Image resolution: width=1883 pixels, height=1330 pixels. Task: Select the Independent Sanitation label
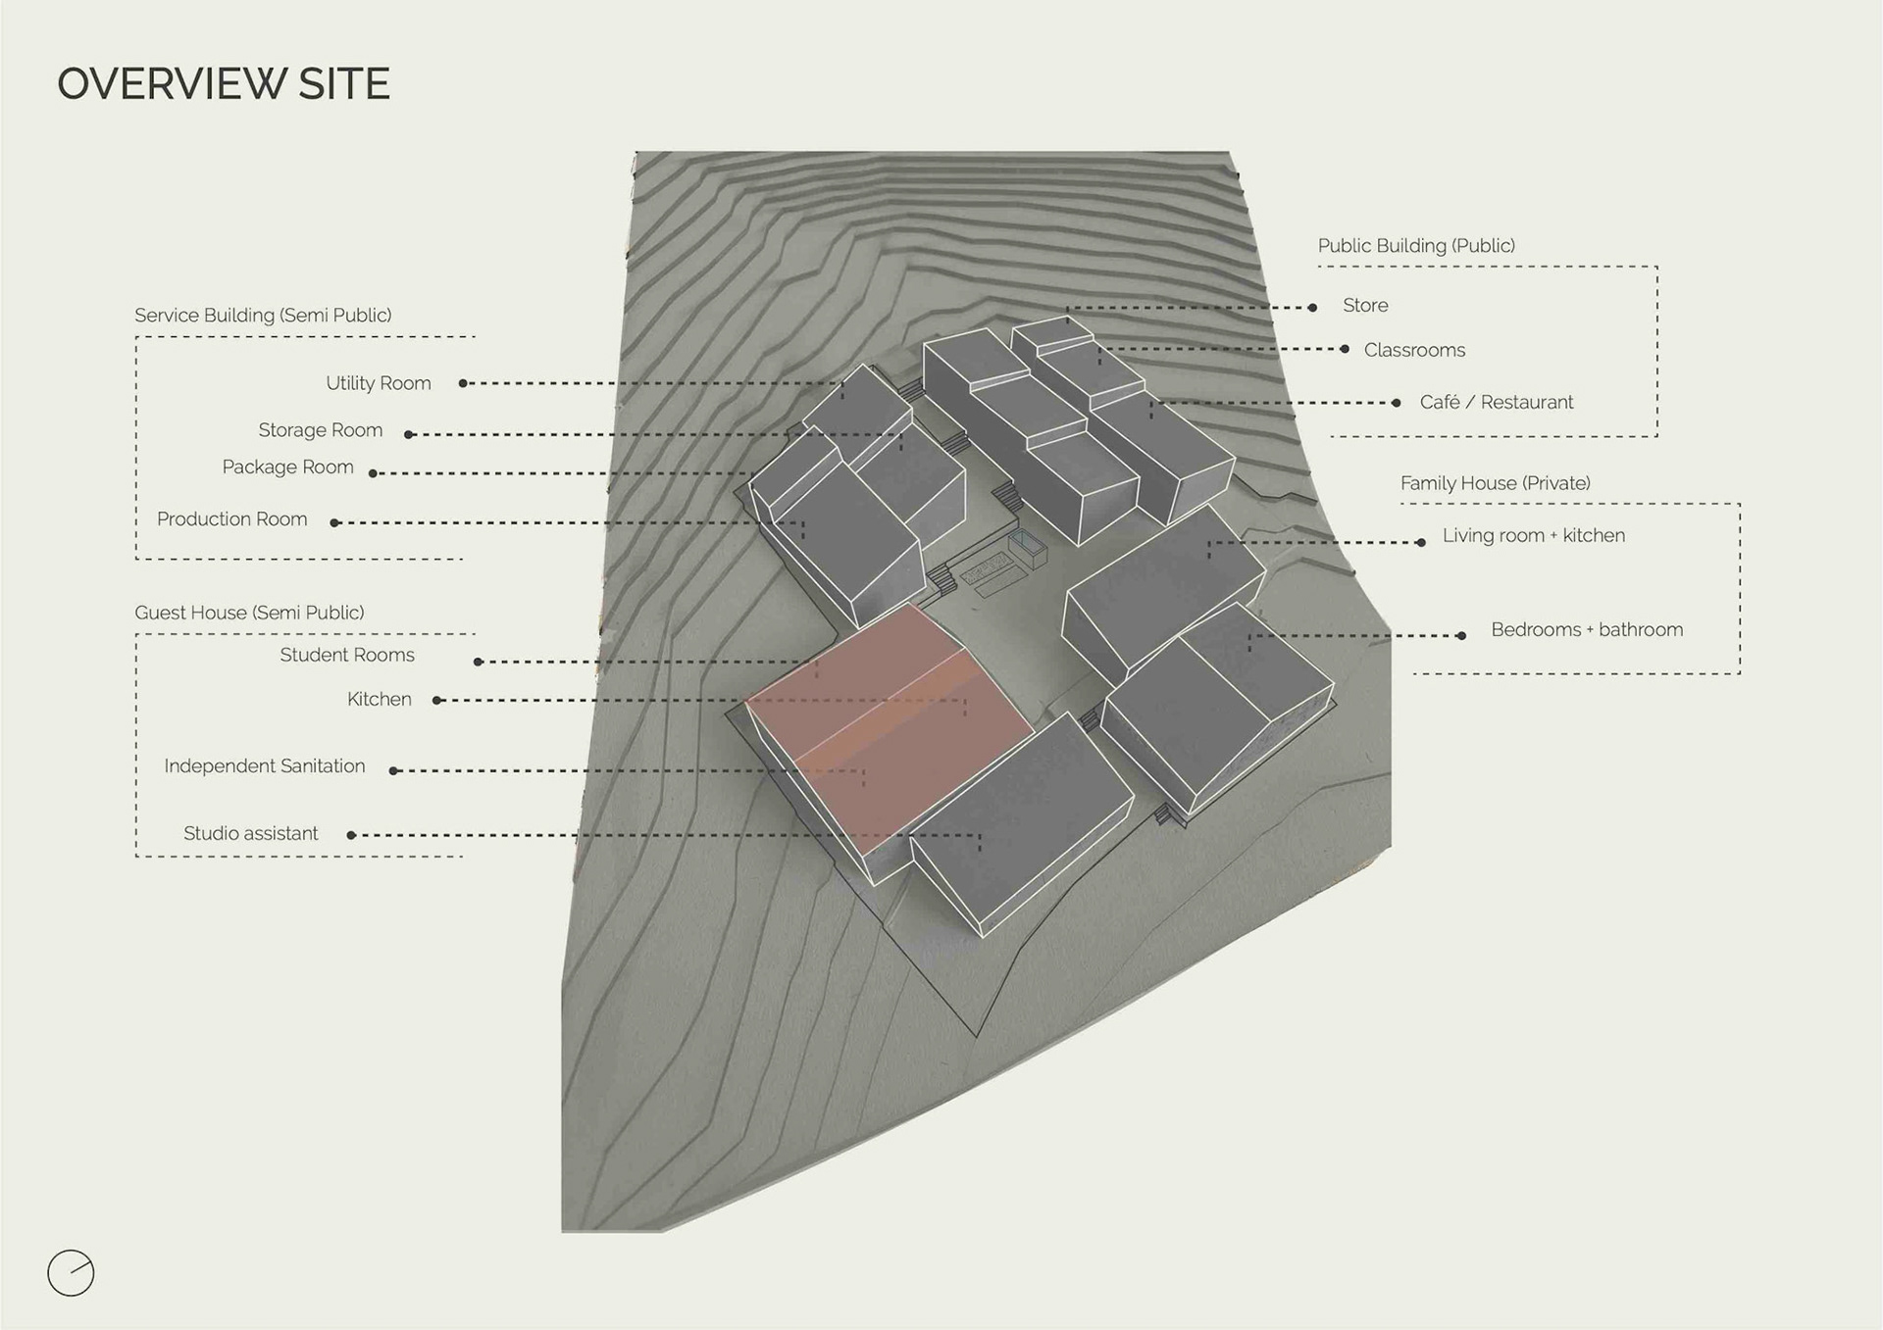click(264, 766)
